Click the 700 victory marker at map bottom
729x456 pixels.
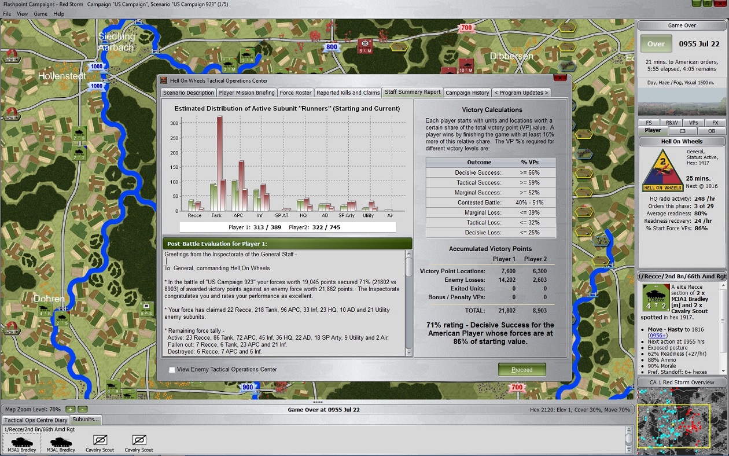click(x=517, y=387)
